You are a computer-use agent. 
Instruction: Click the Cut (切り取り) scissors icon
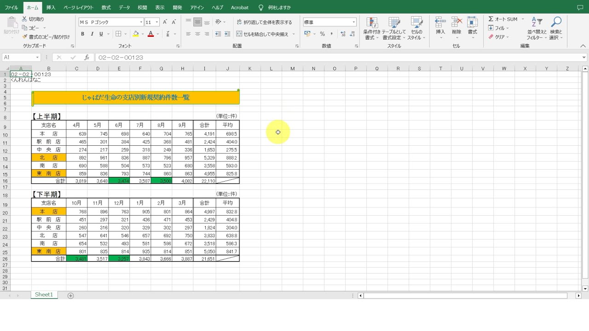click(x=24, y=19)
